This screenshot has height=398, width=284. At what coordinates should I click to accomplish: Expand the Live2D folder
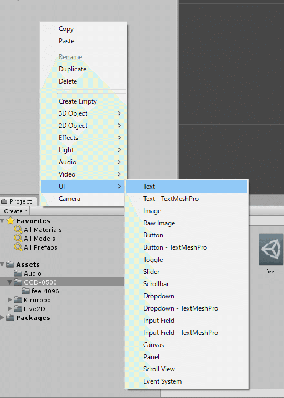[10, 309]
